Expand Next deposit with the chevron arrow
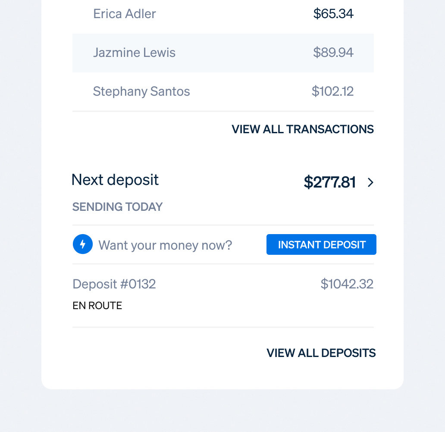 pyautogui.click(x=370, y=183)
